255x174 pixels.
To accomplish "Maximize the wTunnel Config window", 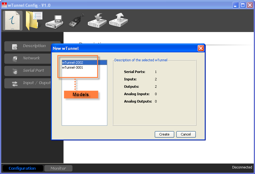I will (x=243, y=5).
